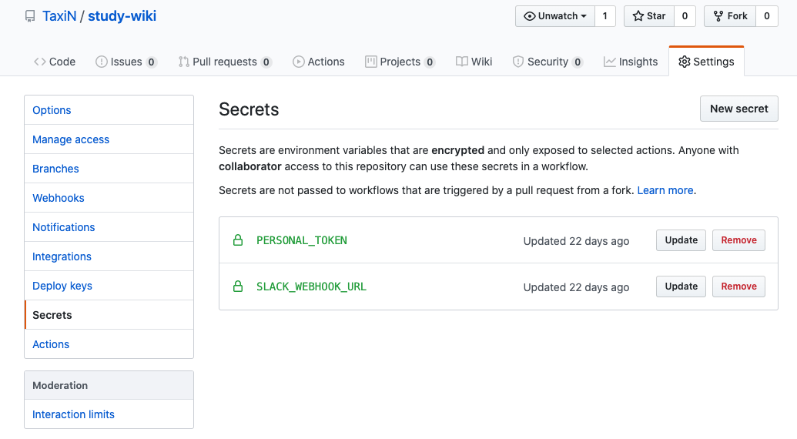Screen dimensions: 797x439
Task: Click the lock icon next to PERSONAL_TOKEN
Action: tap(238, 240)
